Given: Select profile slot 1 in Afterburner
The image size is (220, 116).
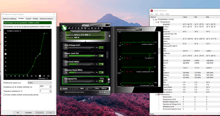Looking at the screenshot, I should click(69, 89).
